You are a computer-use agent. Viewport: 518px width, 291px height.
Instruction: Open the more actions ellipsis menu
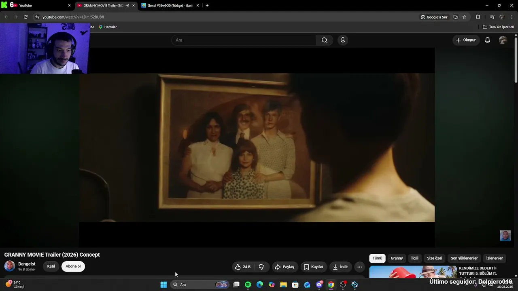pos(359,267)
